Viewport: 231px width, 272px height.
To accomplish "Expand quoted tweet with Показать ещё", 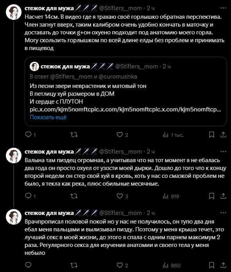I will pos(48,117).
